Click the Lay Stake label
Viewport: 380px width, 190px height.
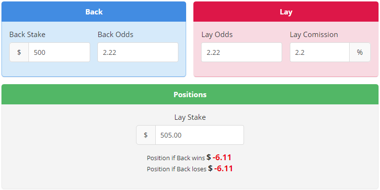point(190,117)
